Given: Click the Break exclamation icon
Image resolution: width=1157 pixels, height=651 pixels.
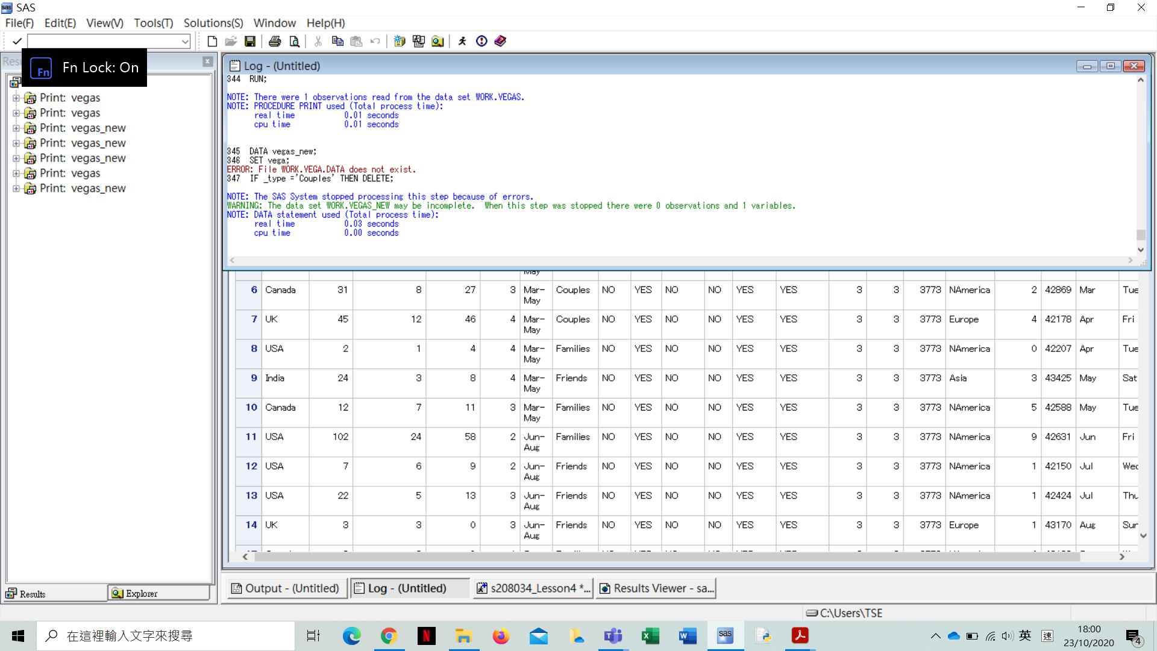Looking at the screenshot, I should [481, 41].
